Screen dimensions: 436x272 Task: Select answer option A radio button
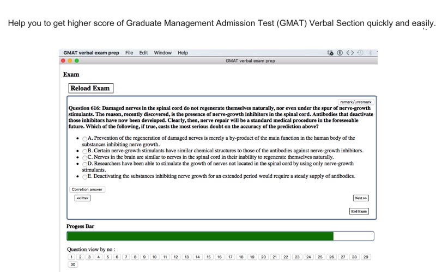click(x=84, y=139)
